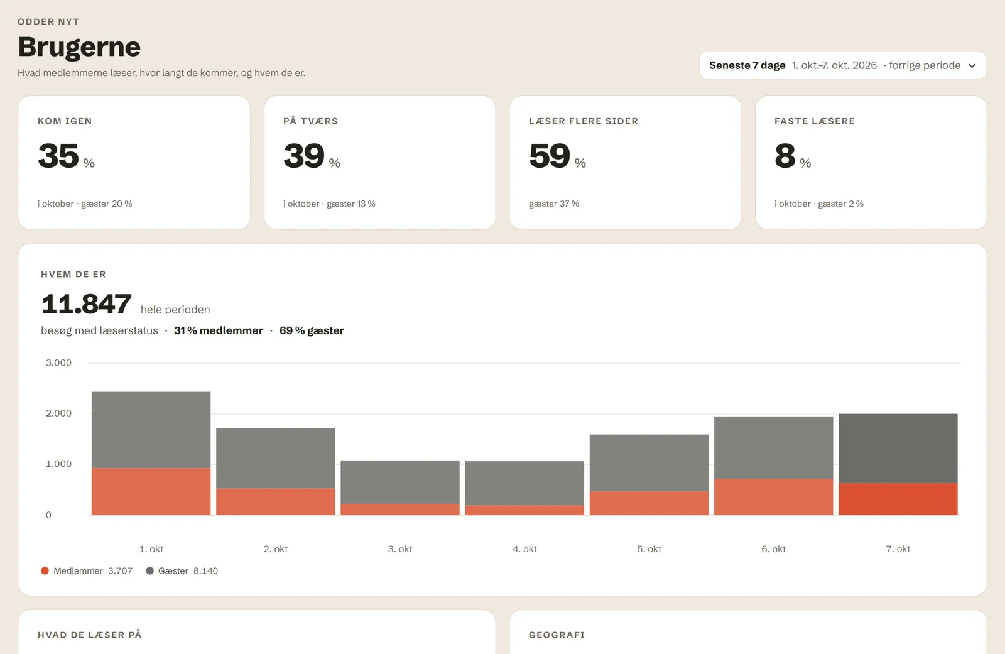Click the gæster 37 % subtext
This screenshot has height=654, width=1005.
click(554, 204)
